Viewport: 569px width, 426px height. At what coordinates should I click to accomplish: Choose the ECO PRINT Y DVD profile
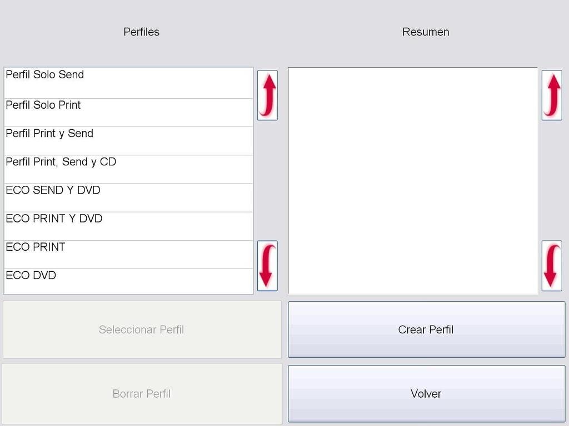coord(128,226)
